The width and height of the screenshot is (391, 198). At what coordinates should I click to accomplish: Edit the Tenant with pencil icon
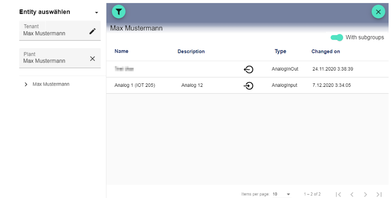coord(92,31)
